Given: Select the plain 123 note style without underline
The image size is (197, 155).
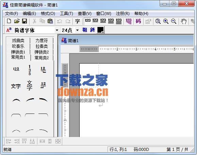Looking at the screenshot, I should [x=87, y=20].
